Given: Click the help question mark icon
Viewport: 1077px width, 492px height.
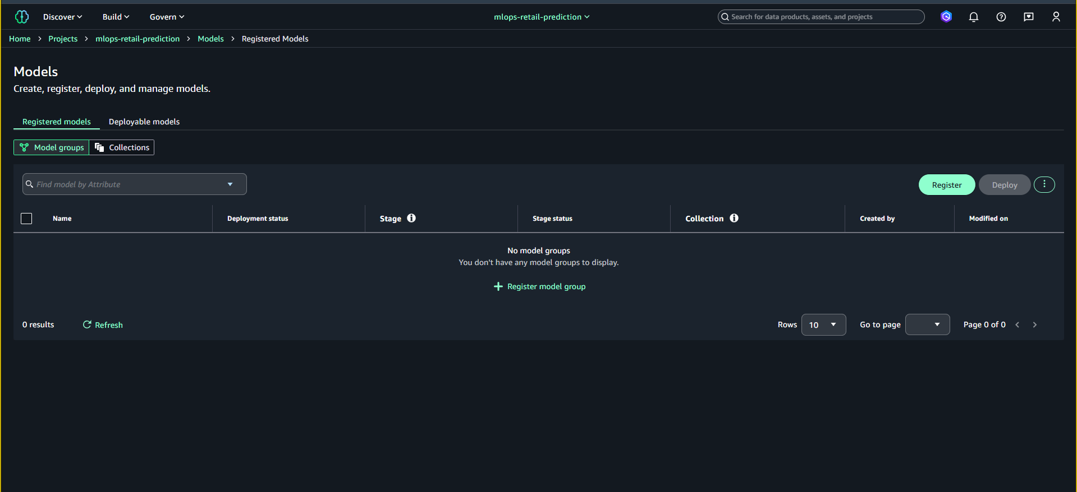Looking at the screenshot, I should 1001,17.
